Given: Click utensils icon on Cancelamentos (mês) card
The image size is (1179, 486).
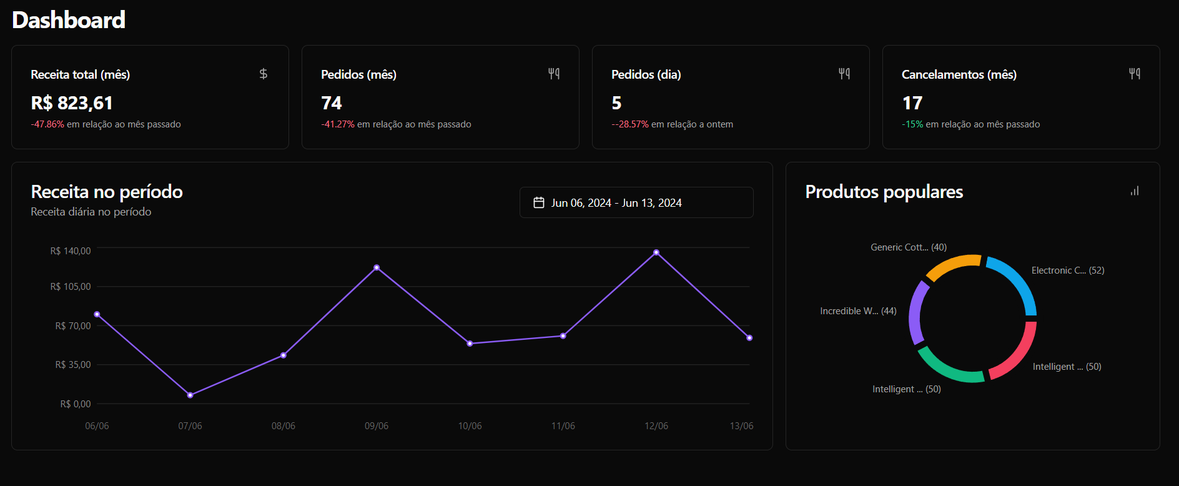Looking at the screenshot, I should 1134,74.
